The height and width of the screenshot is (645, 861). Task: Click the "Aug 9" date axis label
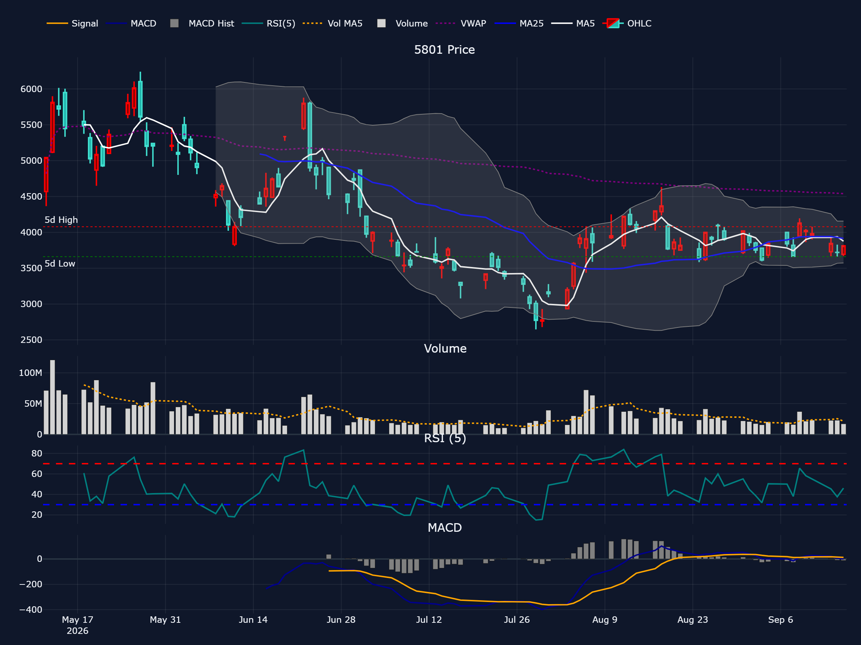click(x=605, y=620)
